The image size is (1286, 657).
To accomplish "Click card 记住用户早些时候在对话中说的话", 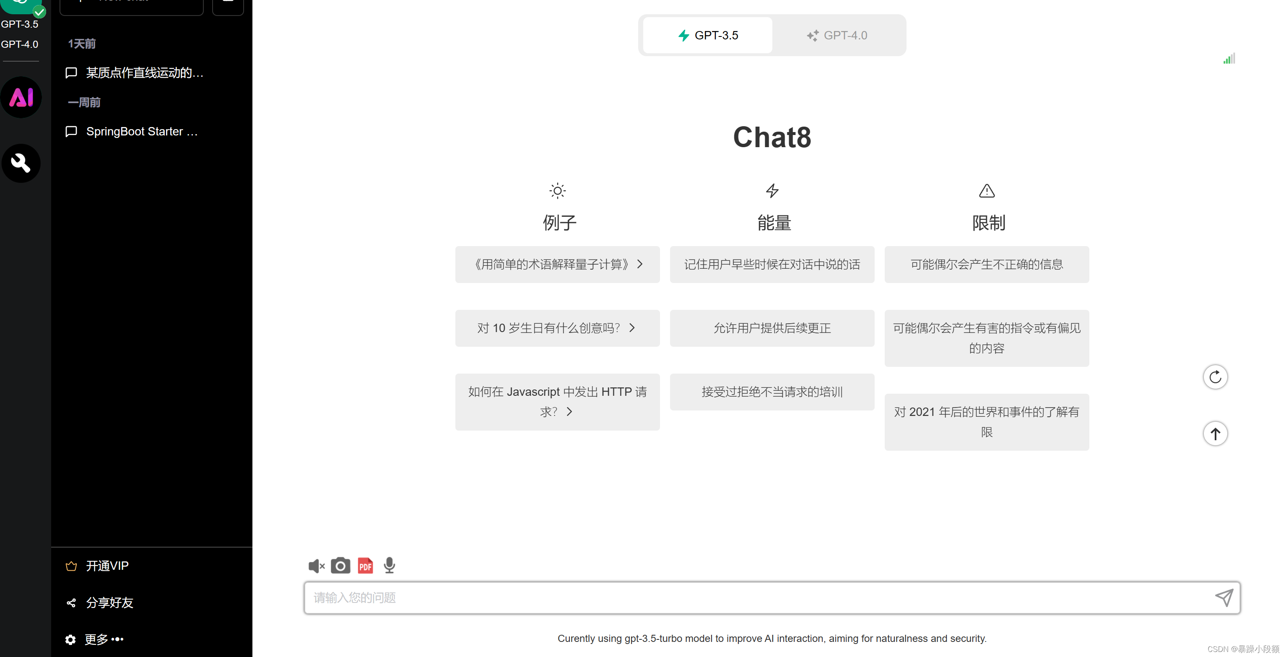I will click(772, 265).
